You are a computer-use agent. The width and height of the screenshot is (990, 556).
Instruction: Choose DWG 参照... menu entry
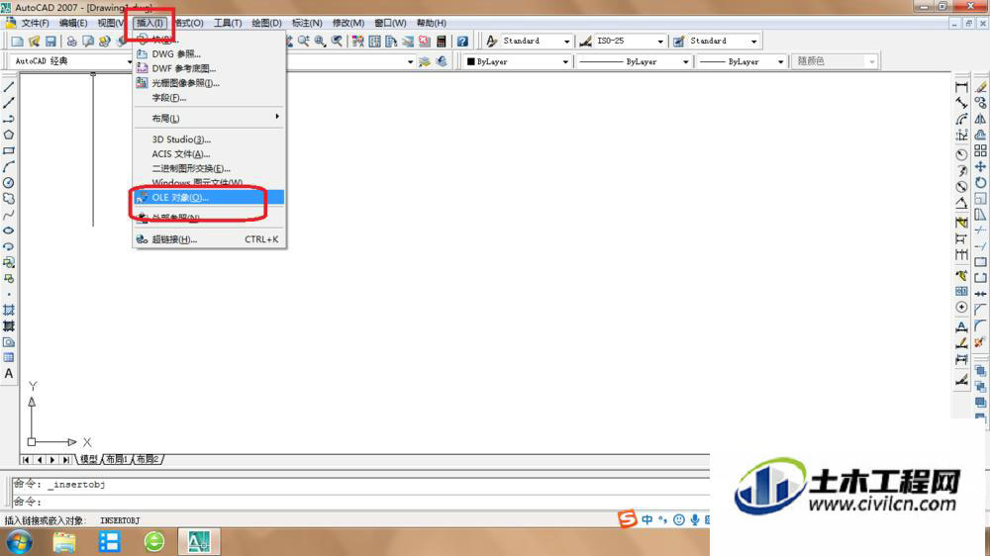point(208,54)
